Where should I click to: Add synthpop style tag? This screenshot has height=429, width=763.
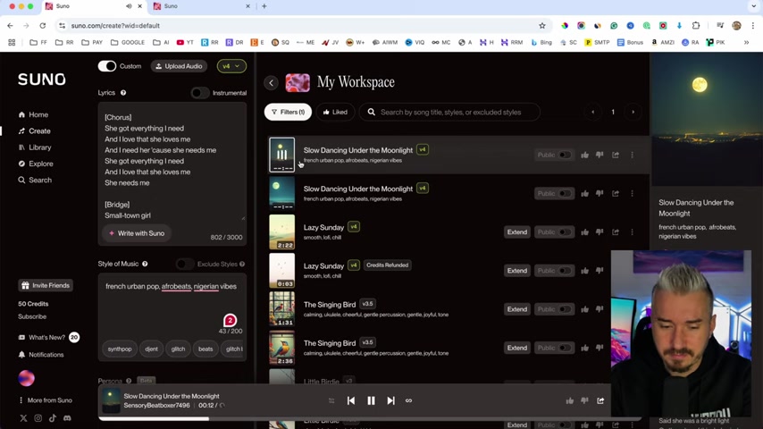point(120,349)
